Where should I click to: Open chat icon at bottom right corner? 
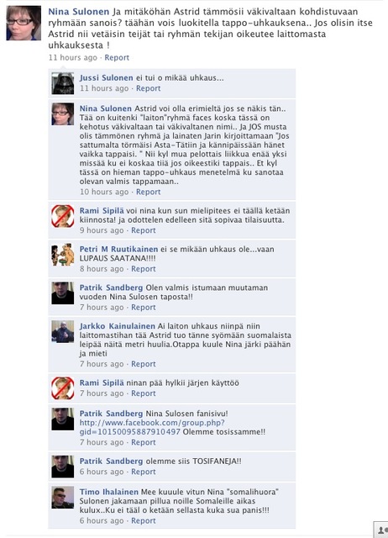[x=380, y=530]
